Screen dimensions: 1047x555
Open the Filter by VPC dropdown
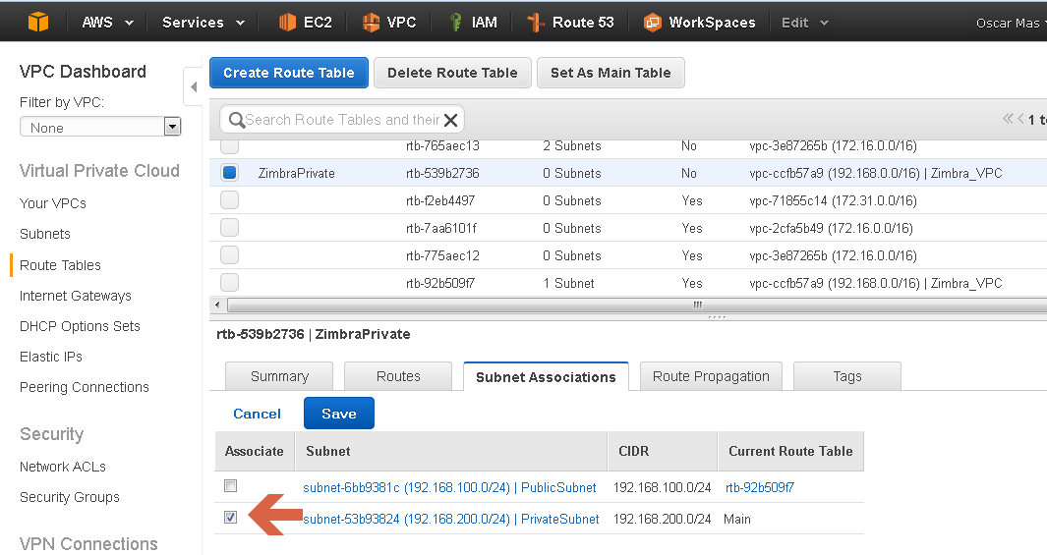click(100, 127)
